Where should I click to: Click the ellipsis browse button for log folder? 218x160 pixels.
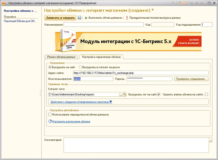(x=121, y=94)
